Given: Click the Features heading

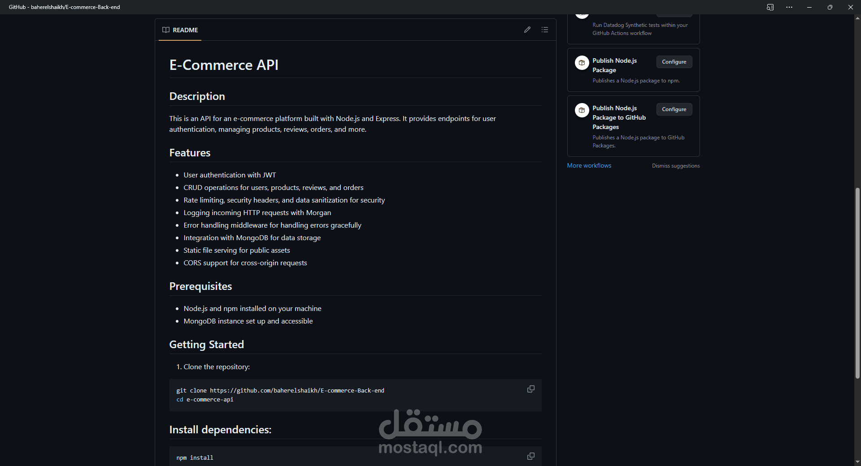Looking at the screenshot, I should point(190,153).
